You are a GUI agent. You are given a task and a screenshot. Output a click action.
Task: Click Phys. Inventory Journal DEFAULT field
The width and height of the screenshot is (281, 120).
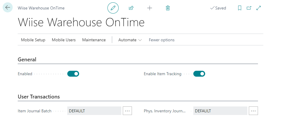[x=220, y=111]
